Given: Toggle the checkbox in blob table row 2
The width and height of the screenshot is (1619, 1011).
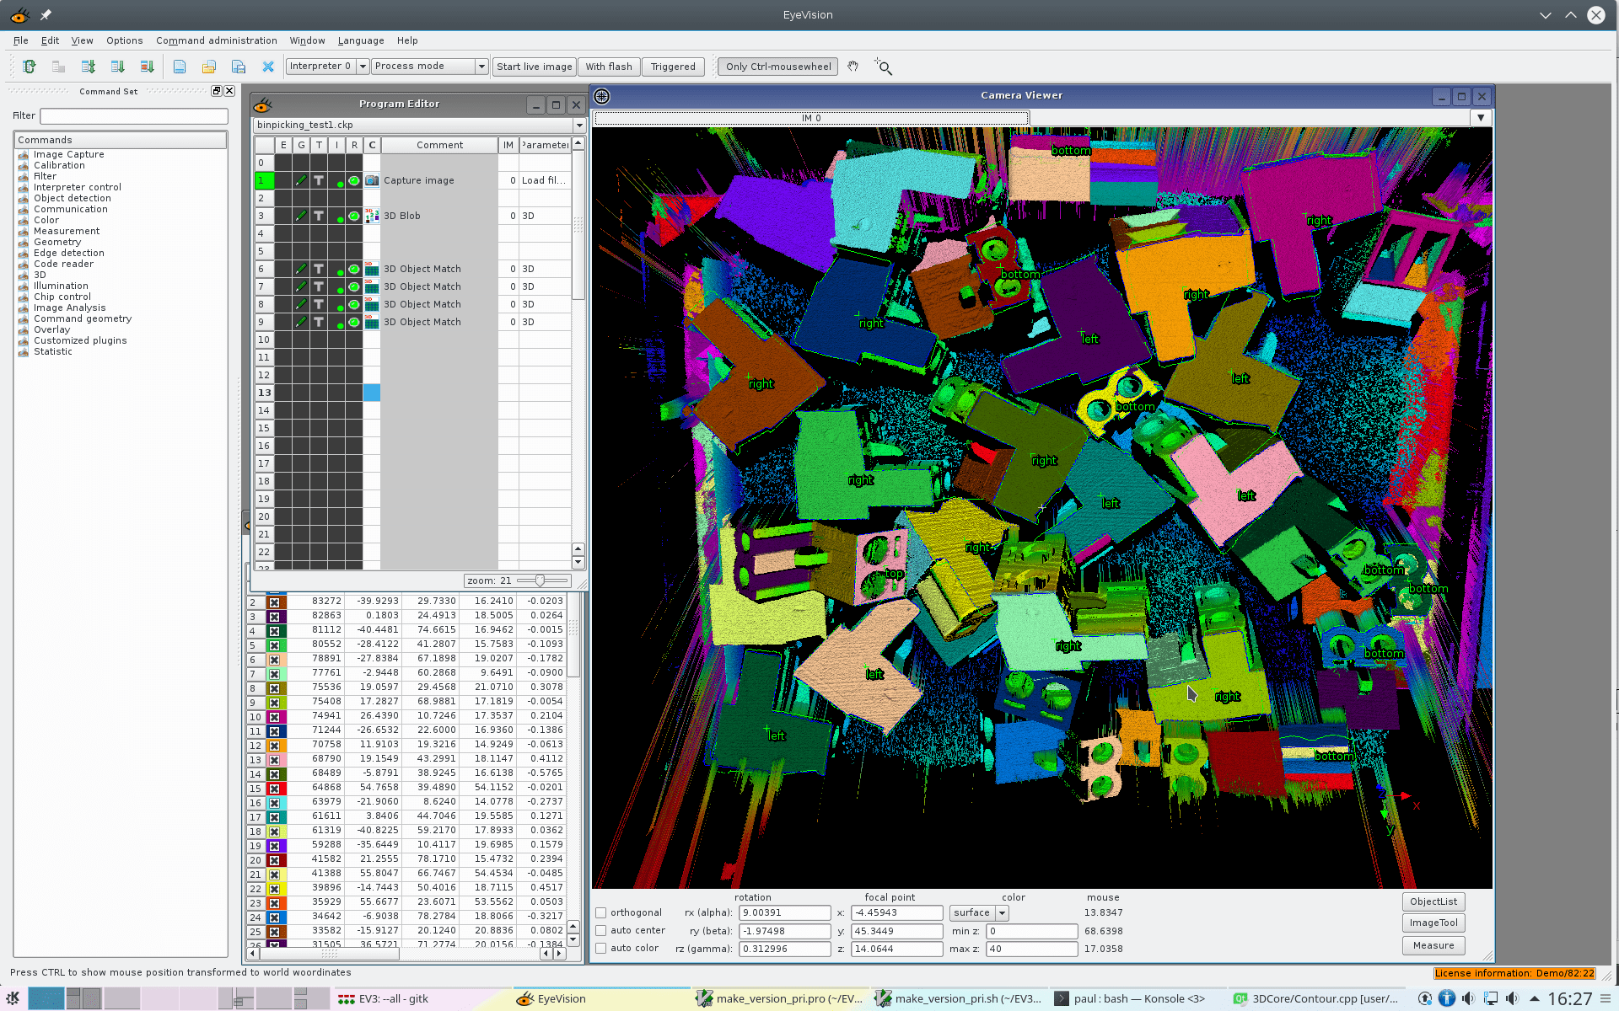Looking at the screenshot, I should (x=274, y=602).
